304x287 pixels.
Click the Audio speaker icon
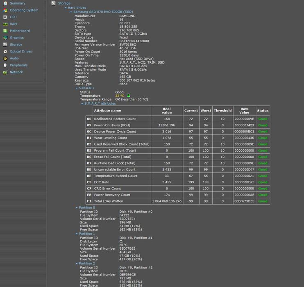(5, 58)
